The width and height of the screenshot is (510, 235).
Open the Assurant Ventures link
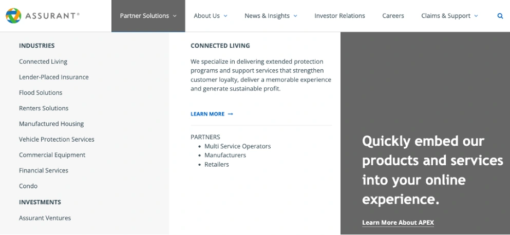coord(45,218)
